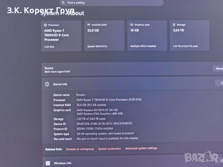Select the 64-bit operating system text

[x=105, y=134]
